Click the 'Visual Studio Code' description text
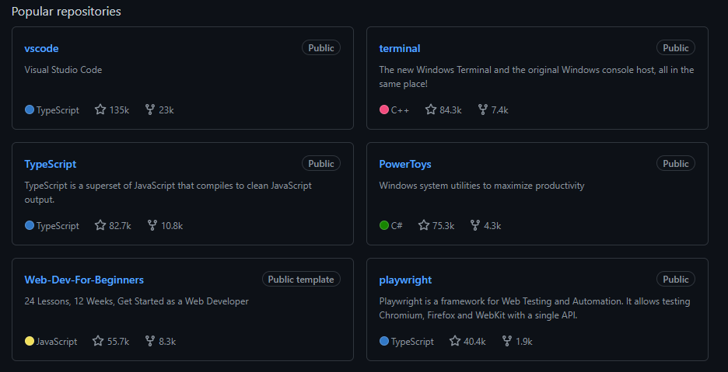 [x=63, y=70]
